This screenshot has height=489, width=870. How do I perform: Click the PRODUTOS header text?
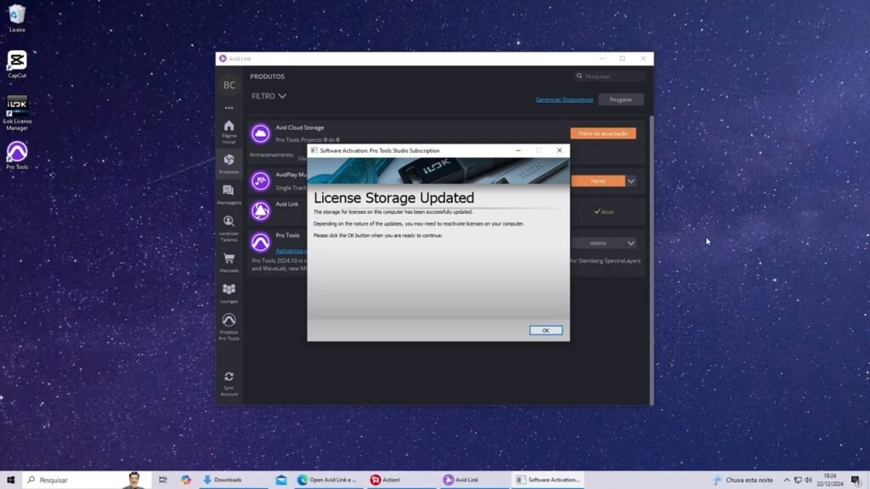click(x=267, y=76)
